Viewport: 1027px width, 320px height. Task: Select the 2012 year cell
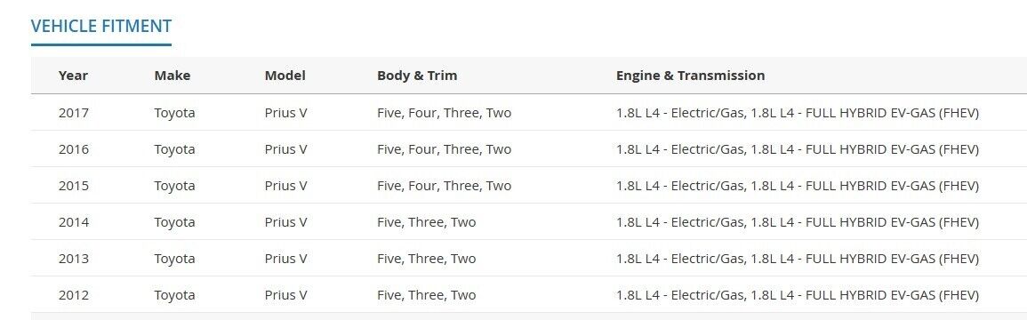[73, 295]
